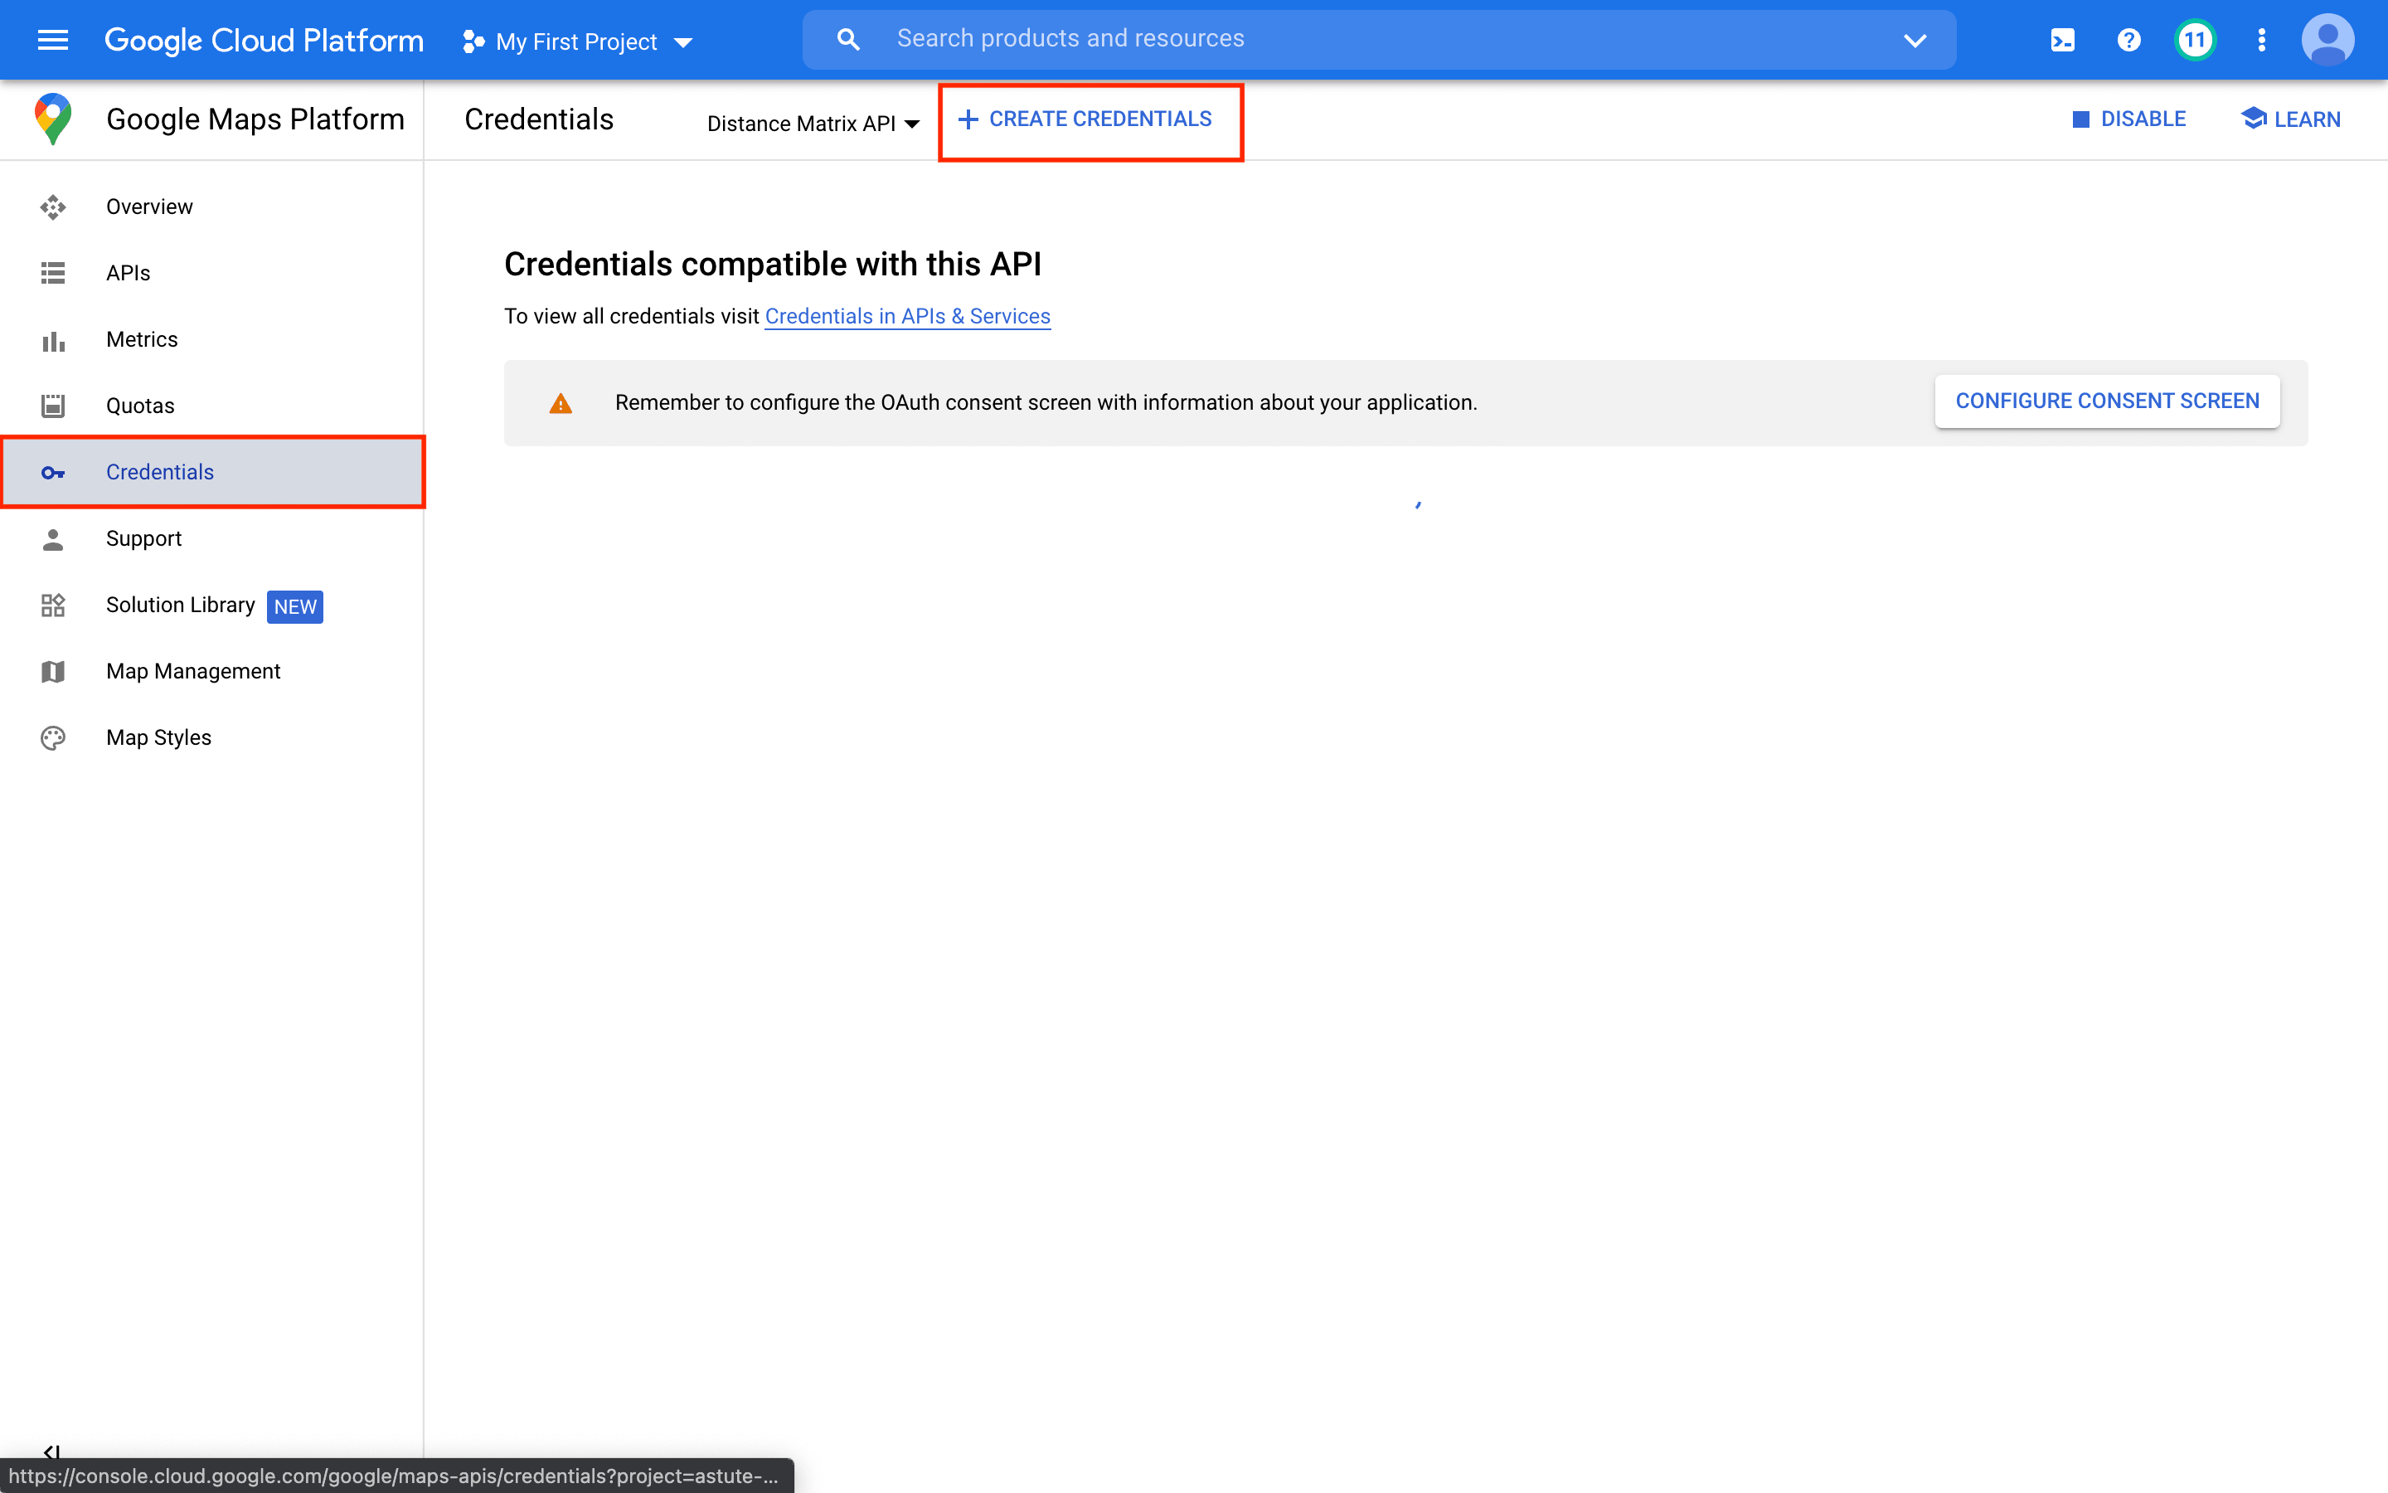Click the user account avatar

coord(2327,41)
